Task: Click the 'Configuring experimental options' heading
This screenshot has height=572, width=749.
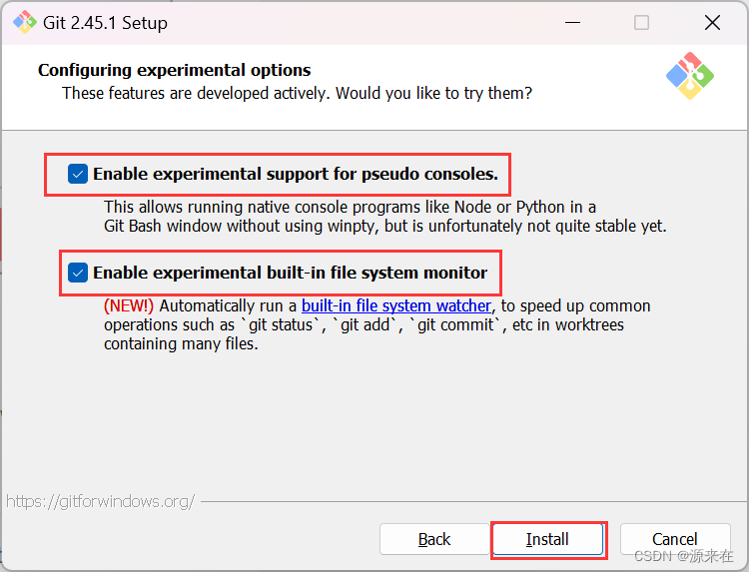Action: pyautogui.click(x=174, y=70)
